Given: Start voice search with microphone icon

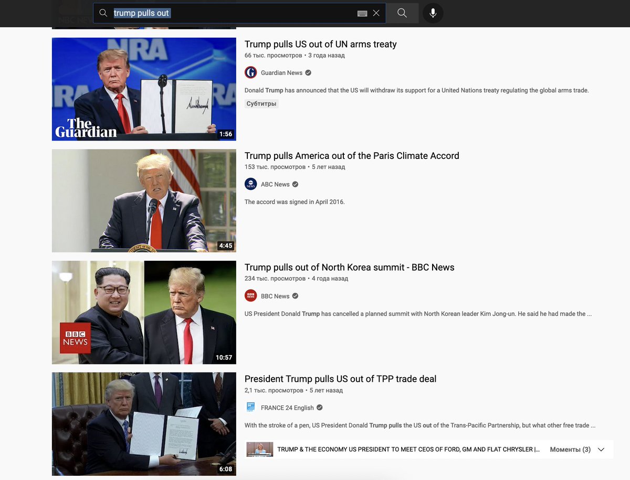Looking at the screenshot, I should pyautogui.click(x=433, y=13).
